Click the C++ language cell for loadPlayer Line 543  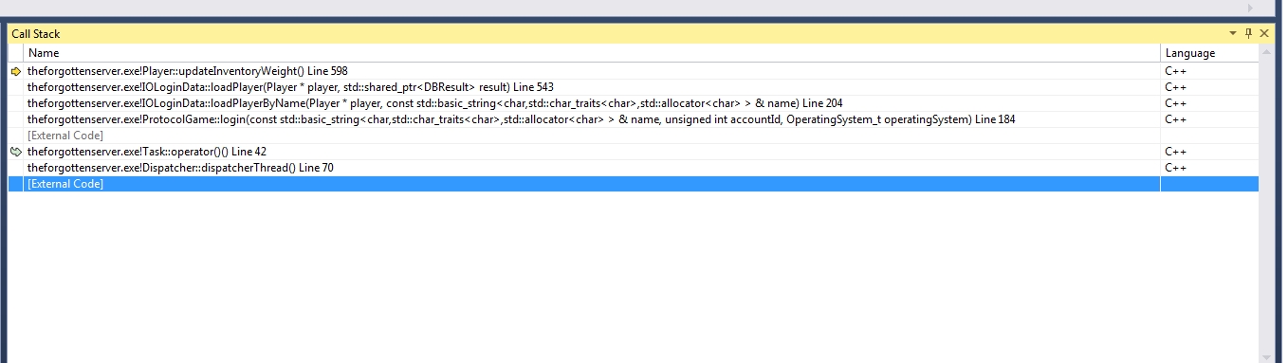tap(1210, 87)
